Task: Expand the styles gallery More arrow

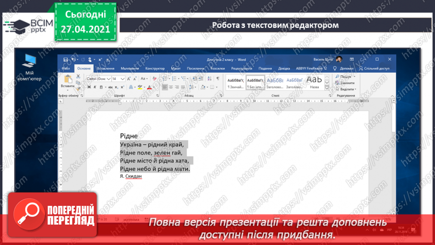Action: [x=327, y=88]
